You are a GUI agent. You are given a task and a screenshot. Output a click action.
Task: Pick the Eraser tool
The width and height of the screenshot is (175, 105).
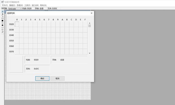click(x=3, y=32)
